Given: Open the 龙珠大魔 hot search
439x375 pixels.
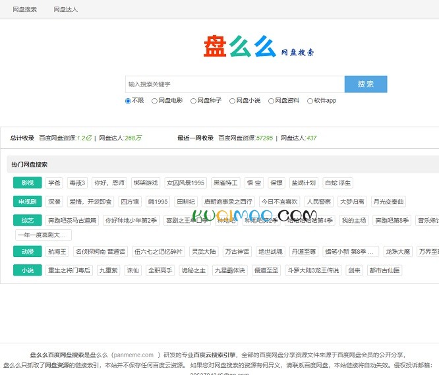Looking at the screenshot, I should point(397,251).
